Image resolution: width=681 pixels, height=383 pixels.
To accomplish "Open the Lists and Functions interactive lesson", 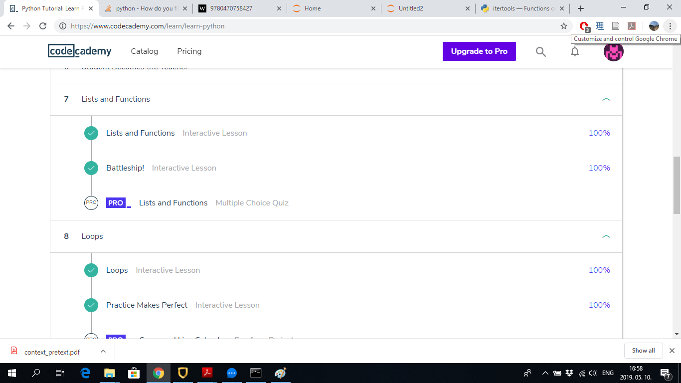I will coord(141,133).
